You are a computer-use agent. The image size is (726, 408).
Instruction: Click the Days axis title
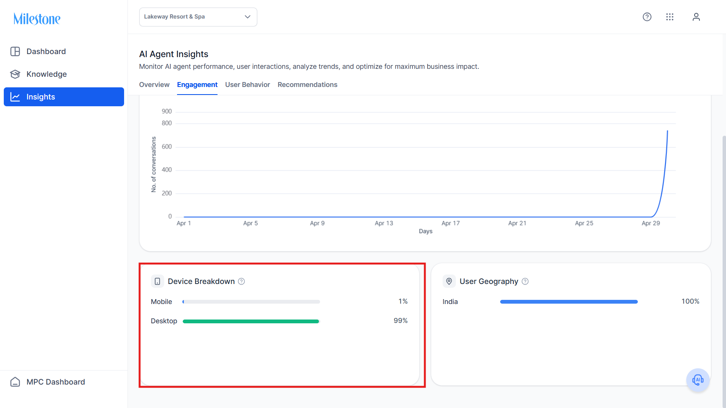pos(426,231)
